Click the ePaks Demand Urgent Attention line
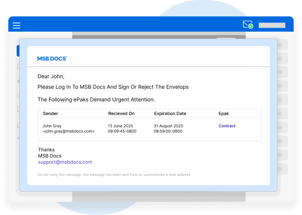302x215 pixels. click(x=96, y=100)
